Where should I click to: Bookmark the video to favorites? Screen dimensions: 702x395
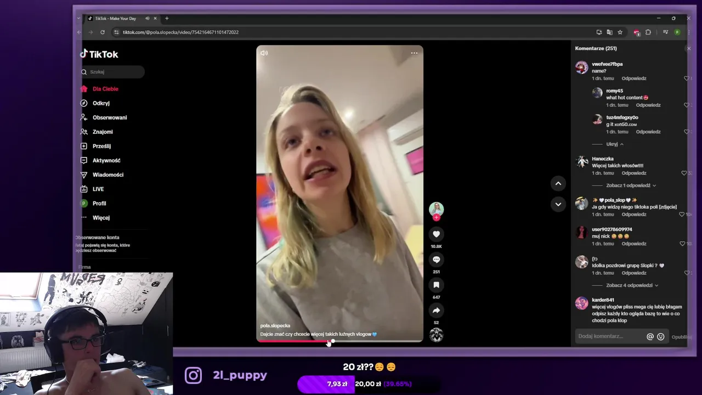click(x=436, y=285)
